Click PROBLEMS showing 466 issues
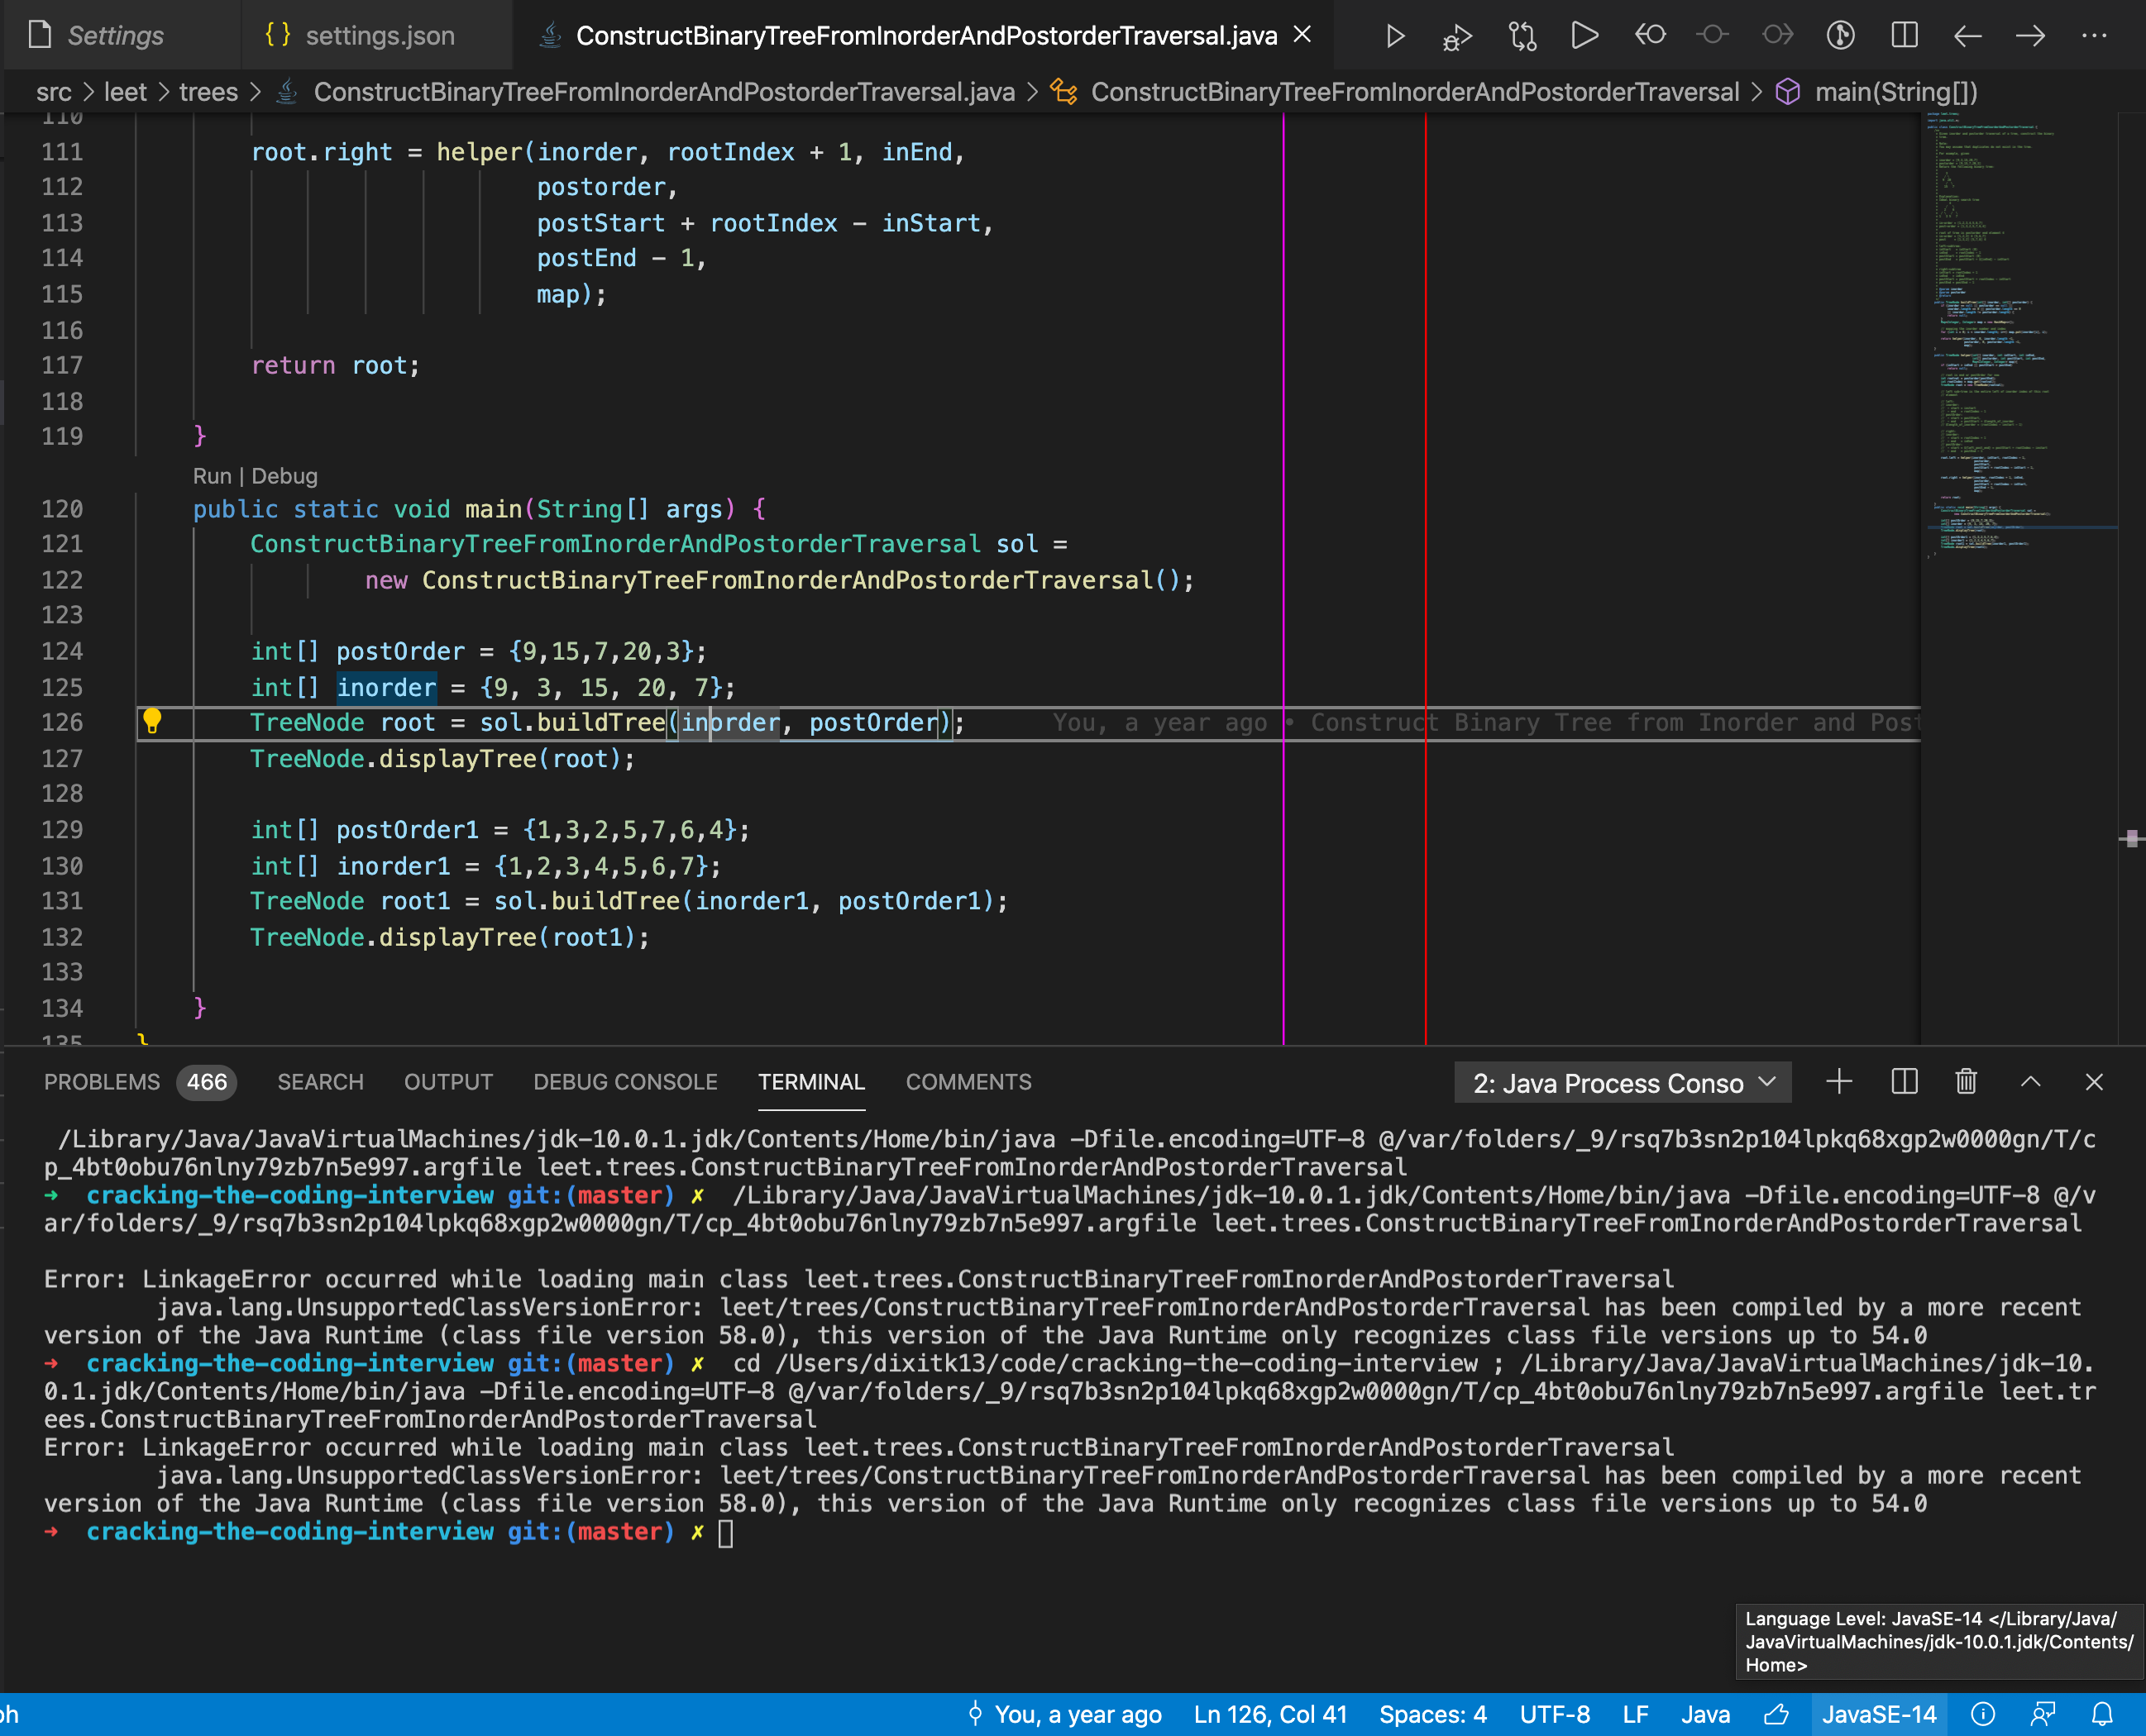The width and height of the screenshot is (2146, 1736). [103, 1082]
